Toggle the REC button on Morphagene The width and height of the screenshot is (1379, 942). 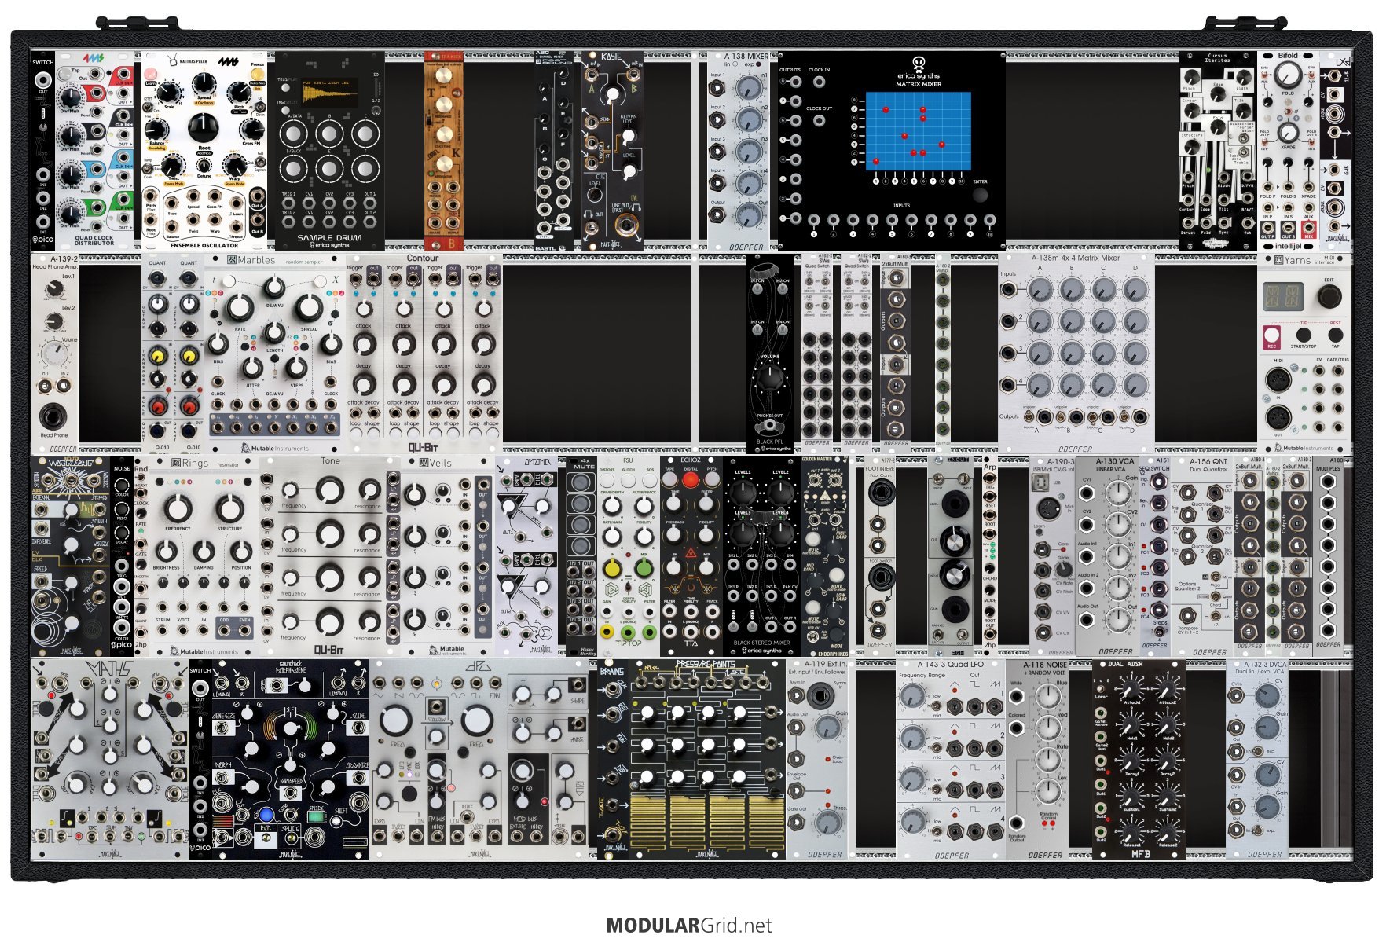tap(266, 838)
